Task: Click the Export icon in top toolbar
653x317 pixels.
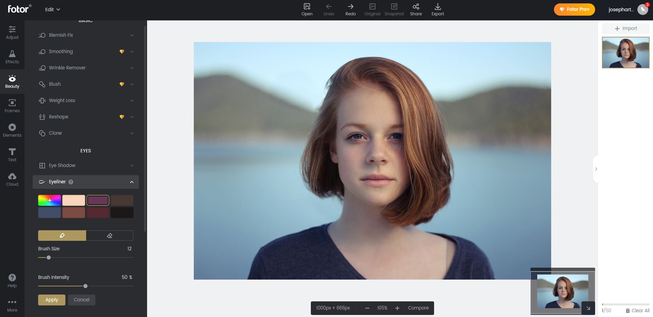Action: (437, 10)
